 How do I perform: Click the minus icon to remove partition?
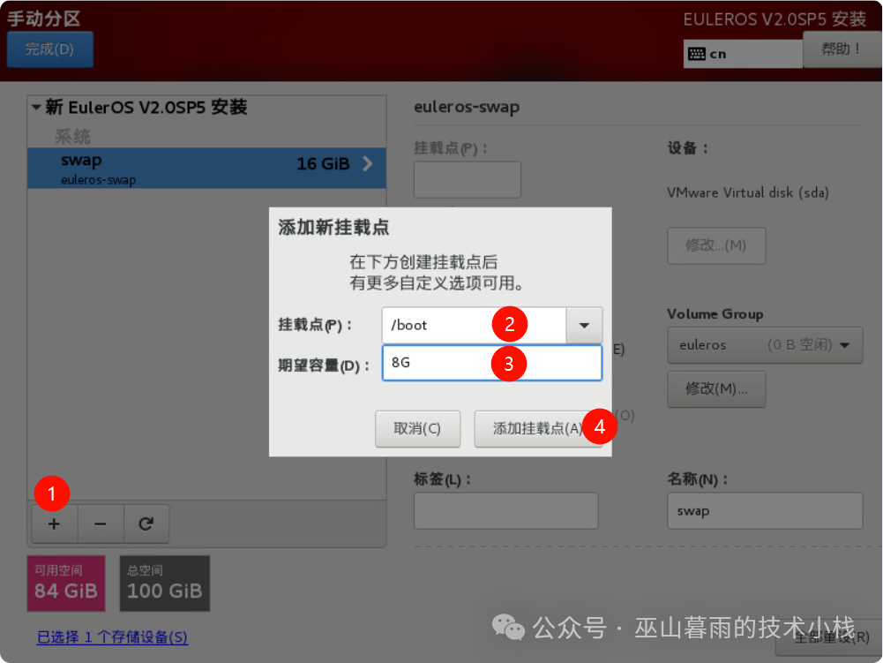[x=101, y=524]
